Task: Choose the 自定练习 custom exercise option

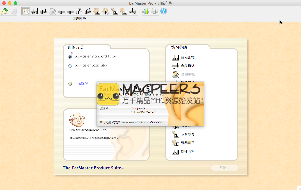Action: pyautogui.click(x=81, y=84)
